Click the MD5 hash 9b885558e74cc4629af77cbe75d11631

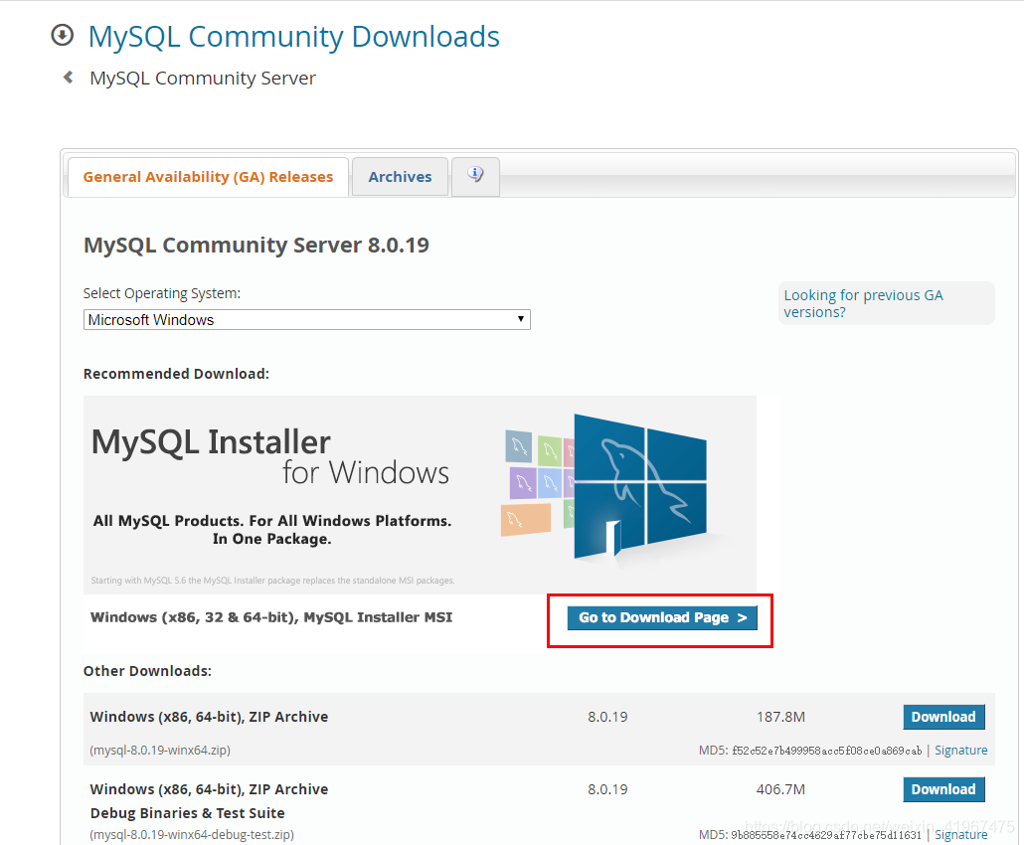(826, 835)
